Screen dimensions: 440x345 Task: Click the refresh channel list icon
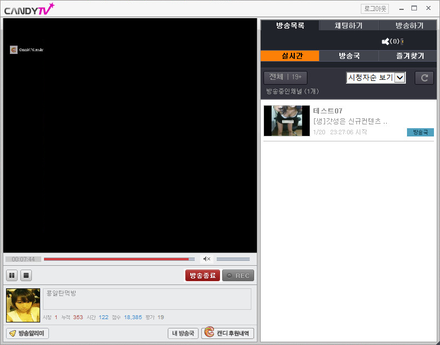coord(424,78)
